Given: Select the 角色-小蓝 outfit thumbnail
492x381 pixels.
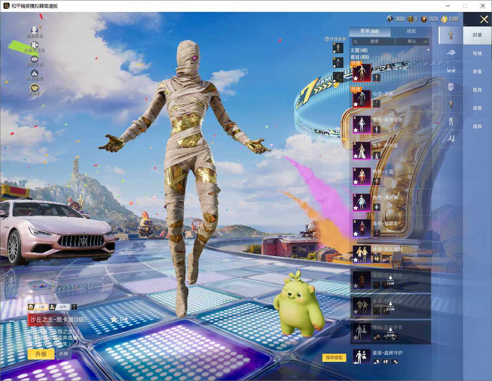Looking at the screenshot, I should coord(362,177).
